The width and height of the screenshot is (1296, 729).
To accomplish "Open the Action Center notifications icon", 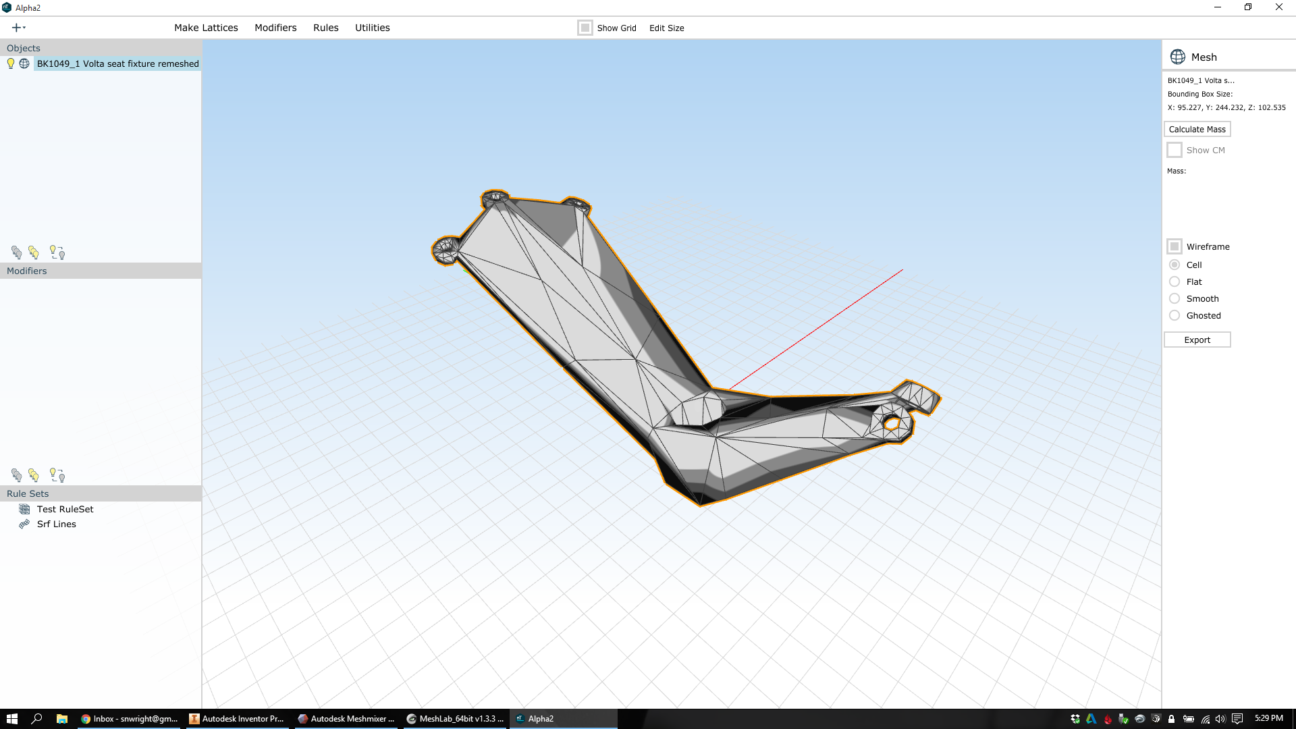I will point(1237,719).
